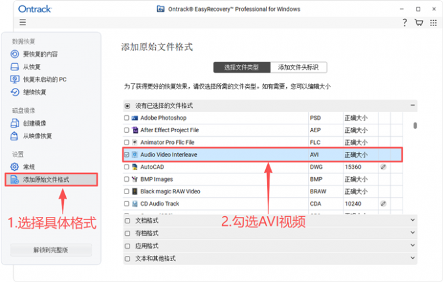Check the Animator Pro Flic File checkbox
The width and height of the screenshot is (443, 282).
pos(126,142)
